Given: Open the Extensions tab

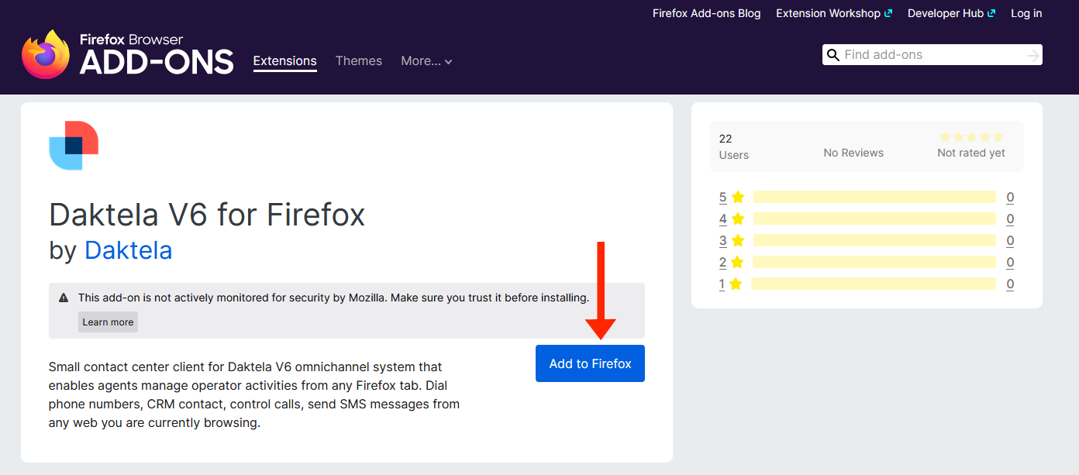Looking at the screenshot, I should [284, 61].
